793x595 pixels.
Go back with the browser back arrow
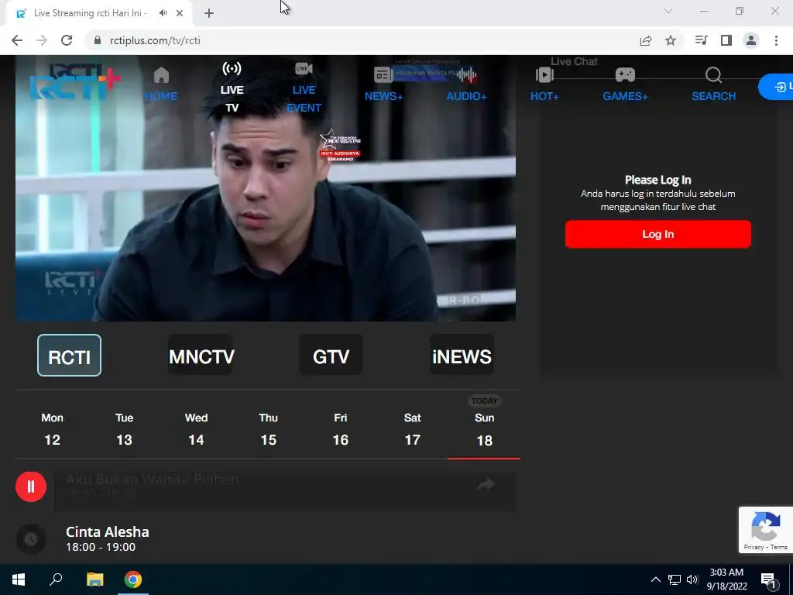click(x=17, y=40)
